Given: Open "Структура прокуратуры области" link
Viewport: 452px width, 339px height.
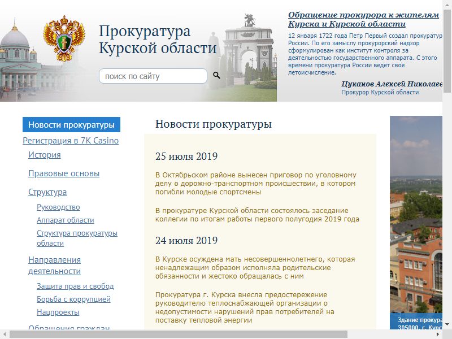Looking at the screenshot, I should point(77,238).
